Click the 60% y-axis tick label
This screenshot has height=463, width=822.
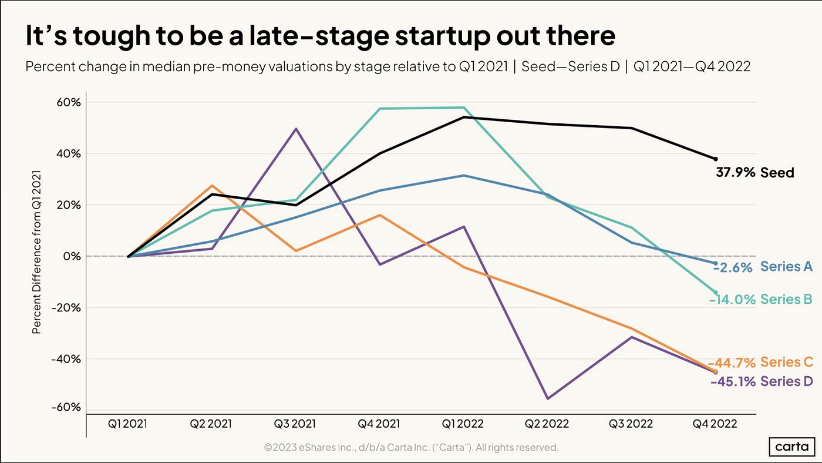68,102
